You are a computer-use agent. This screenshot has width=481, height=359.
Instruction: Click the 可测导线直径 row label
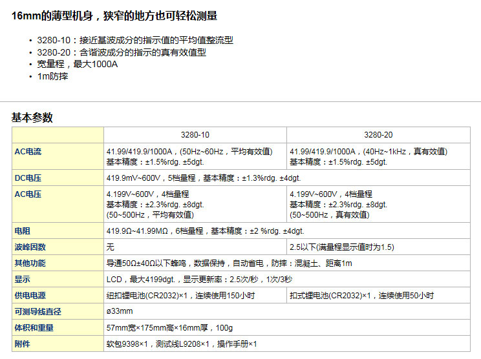coord(38,312)
